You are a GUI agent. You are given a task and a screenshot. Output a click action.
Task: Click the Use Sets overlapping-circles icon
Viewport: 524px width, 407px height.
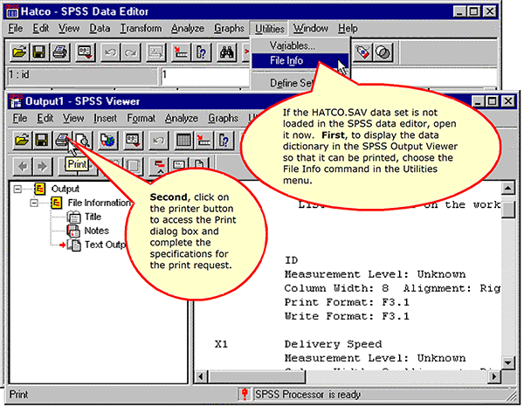(383, 52)
